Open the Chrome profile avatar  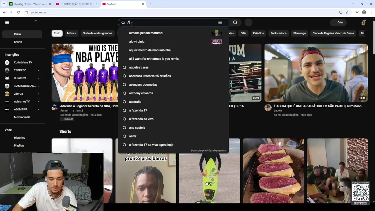[364, 12]
